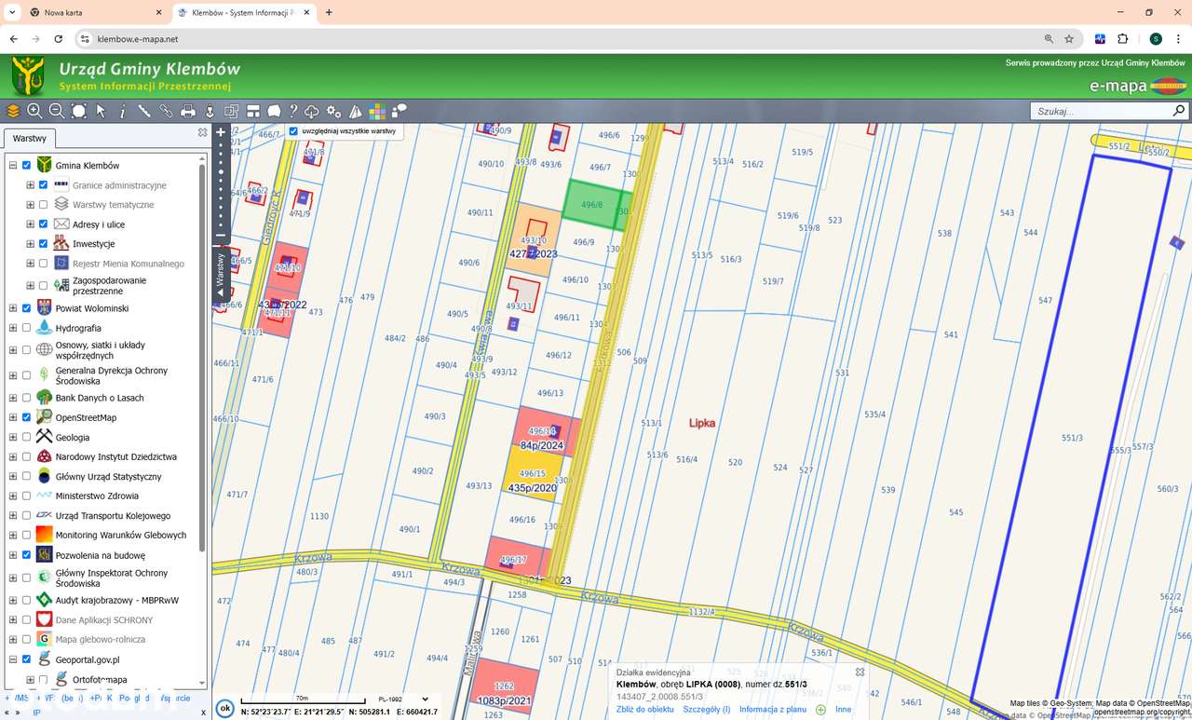Click the overlapping squares toolbar icon
Viewport: 1192px width, 720px height.
pyautogui.click(x=231, y=111)
